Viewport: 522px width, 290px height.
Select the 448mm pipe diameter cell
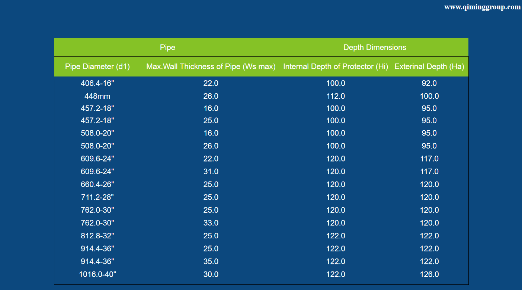[97, 96]
